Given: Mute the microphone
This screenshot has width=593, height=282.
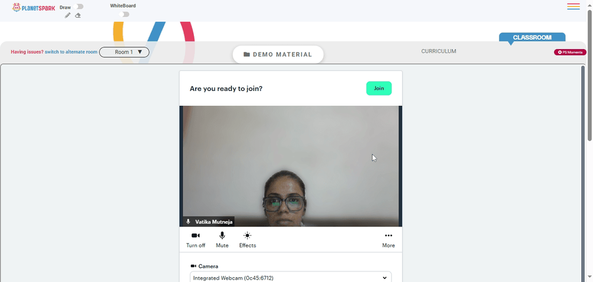Looking at the screenshot, I should click(222, 240).
